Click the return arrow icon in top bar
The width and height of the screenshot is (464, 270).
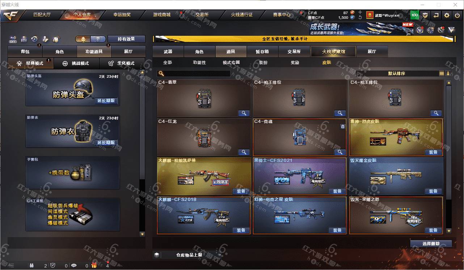(436, 15)
